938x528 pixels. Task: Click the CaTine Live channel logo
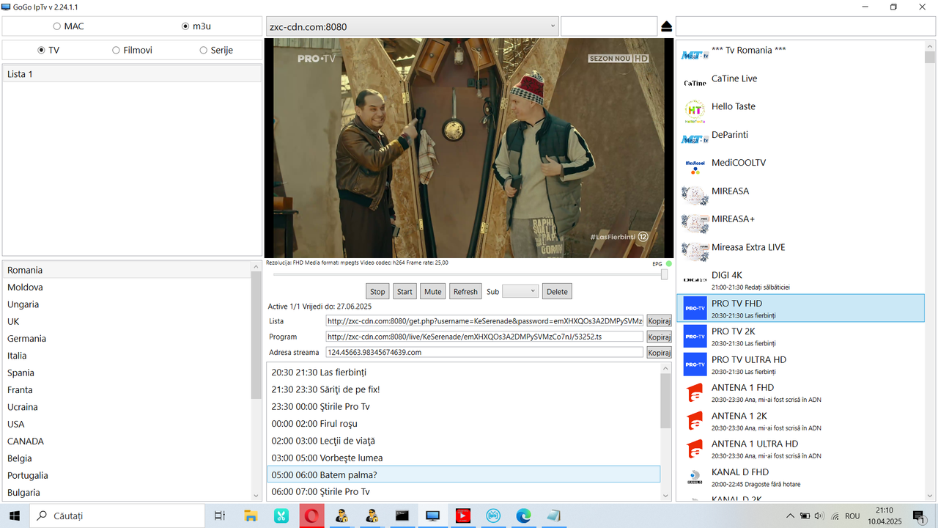pos(695,83)
